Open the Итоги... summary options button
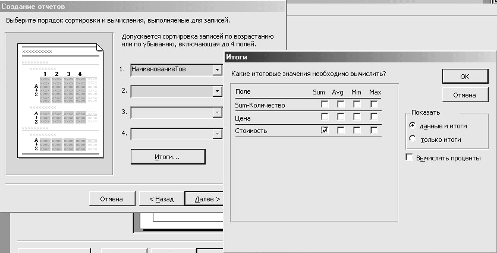Image resolution: width=497 pixels, height=253 pixels. pyautogui.click(x=168, y=157)
